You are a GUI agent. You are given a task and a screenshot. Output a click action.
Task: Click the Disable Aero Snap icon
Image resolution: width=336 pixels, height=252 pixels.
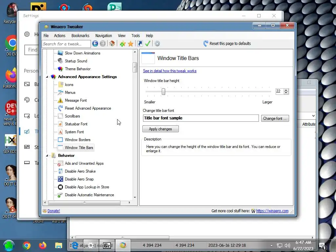pyautogui.click(x=60, y=179)
